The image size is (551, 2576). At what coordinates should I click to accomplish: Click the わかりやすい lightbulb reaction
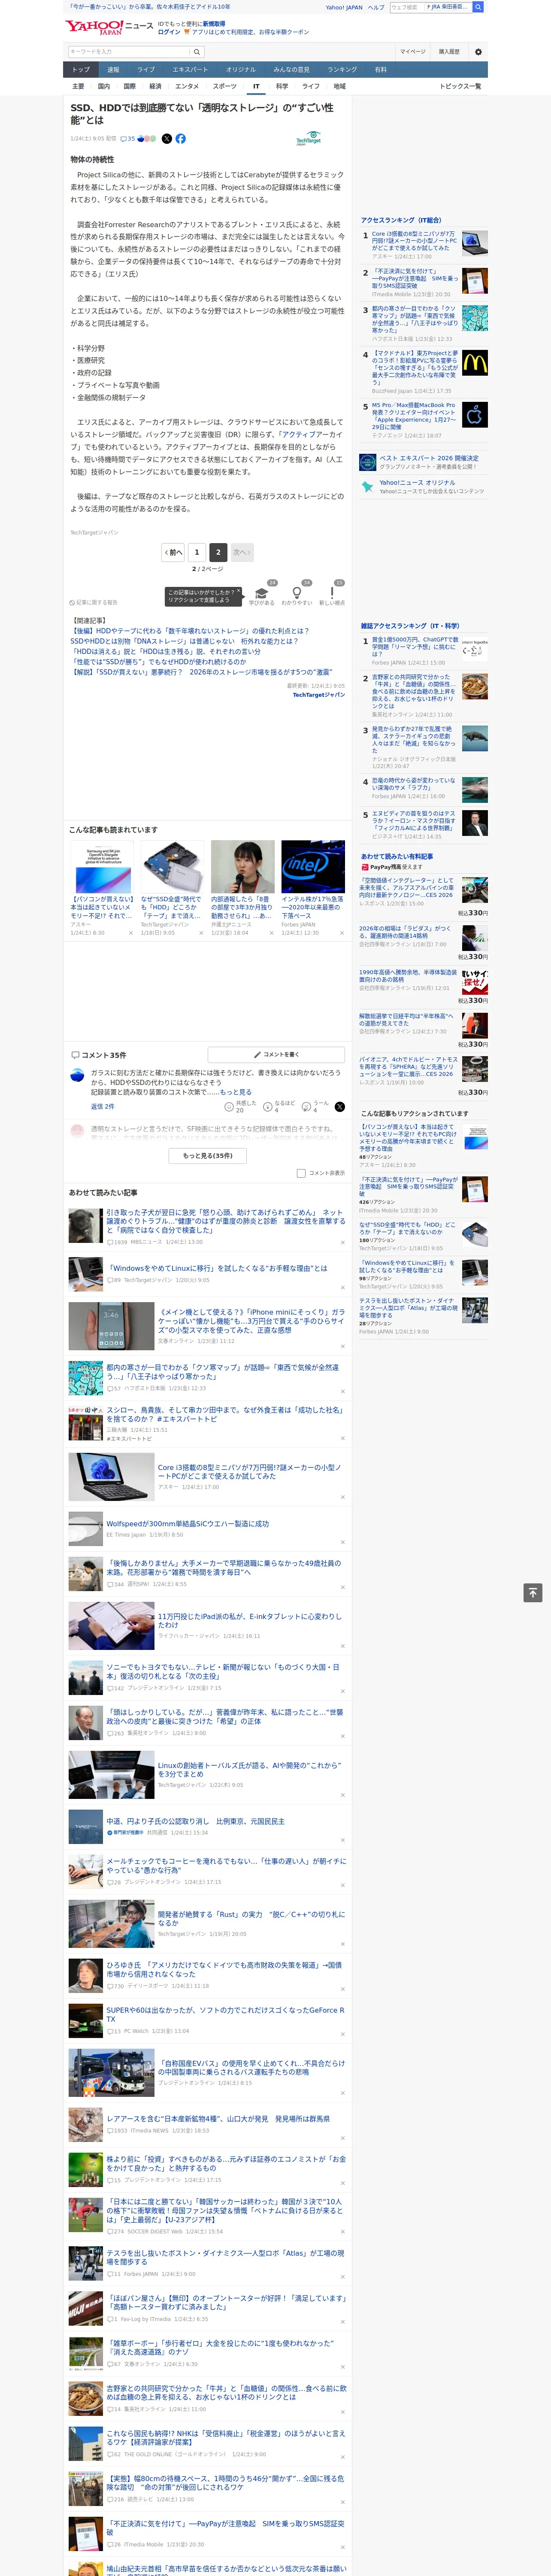coord(296,593)
